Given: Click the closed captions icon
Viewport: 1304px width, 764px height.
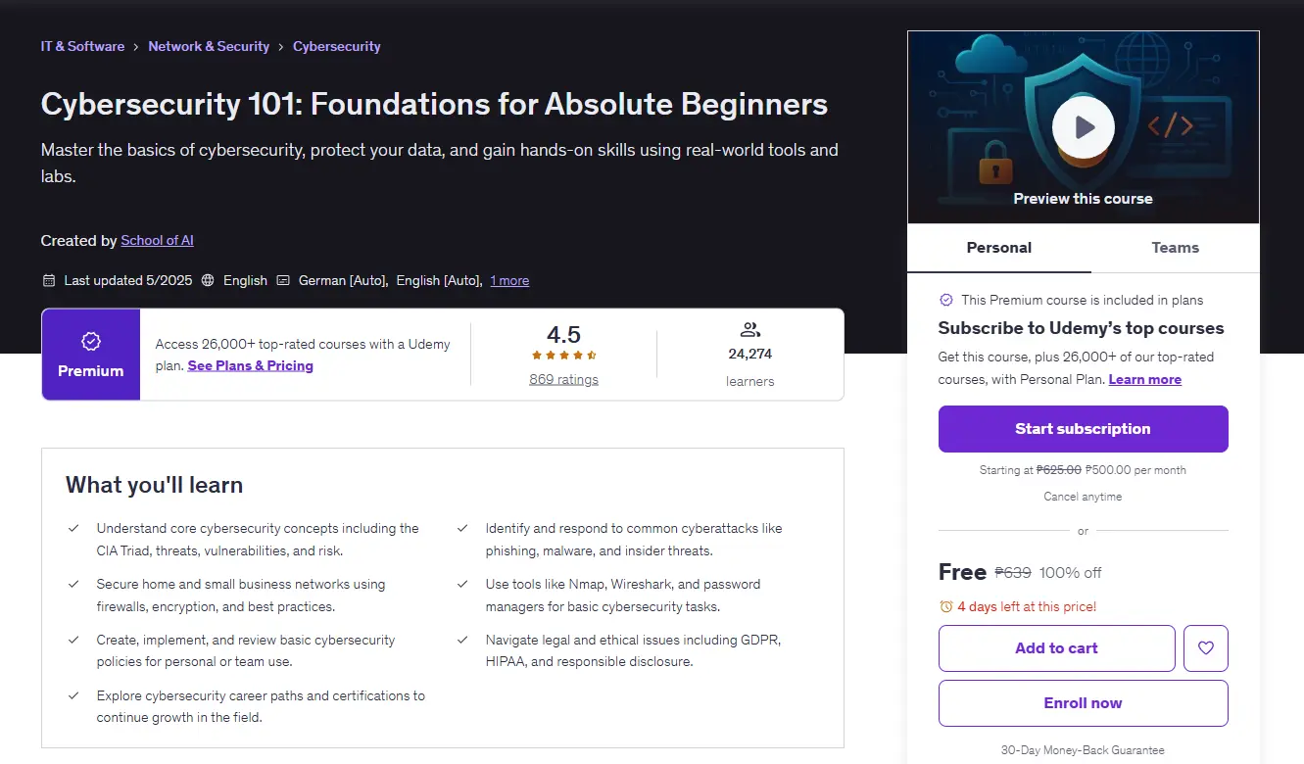Looking at the screenshot, I should [283, 280].
